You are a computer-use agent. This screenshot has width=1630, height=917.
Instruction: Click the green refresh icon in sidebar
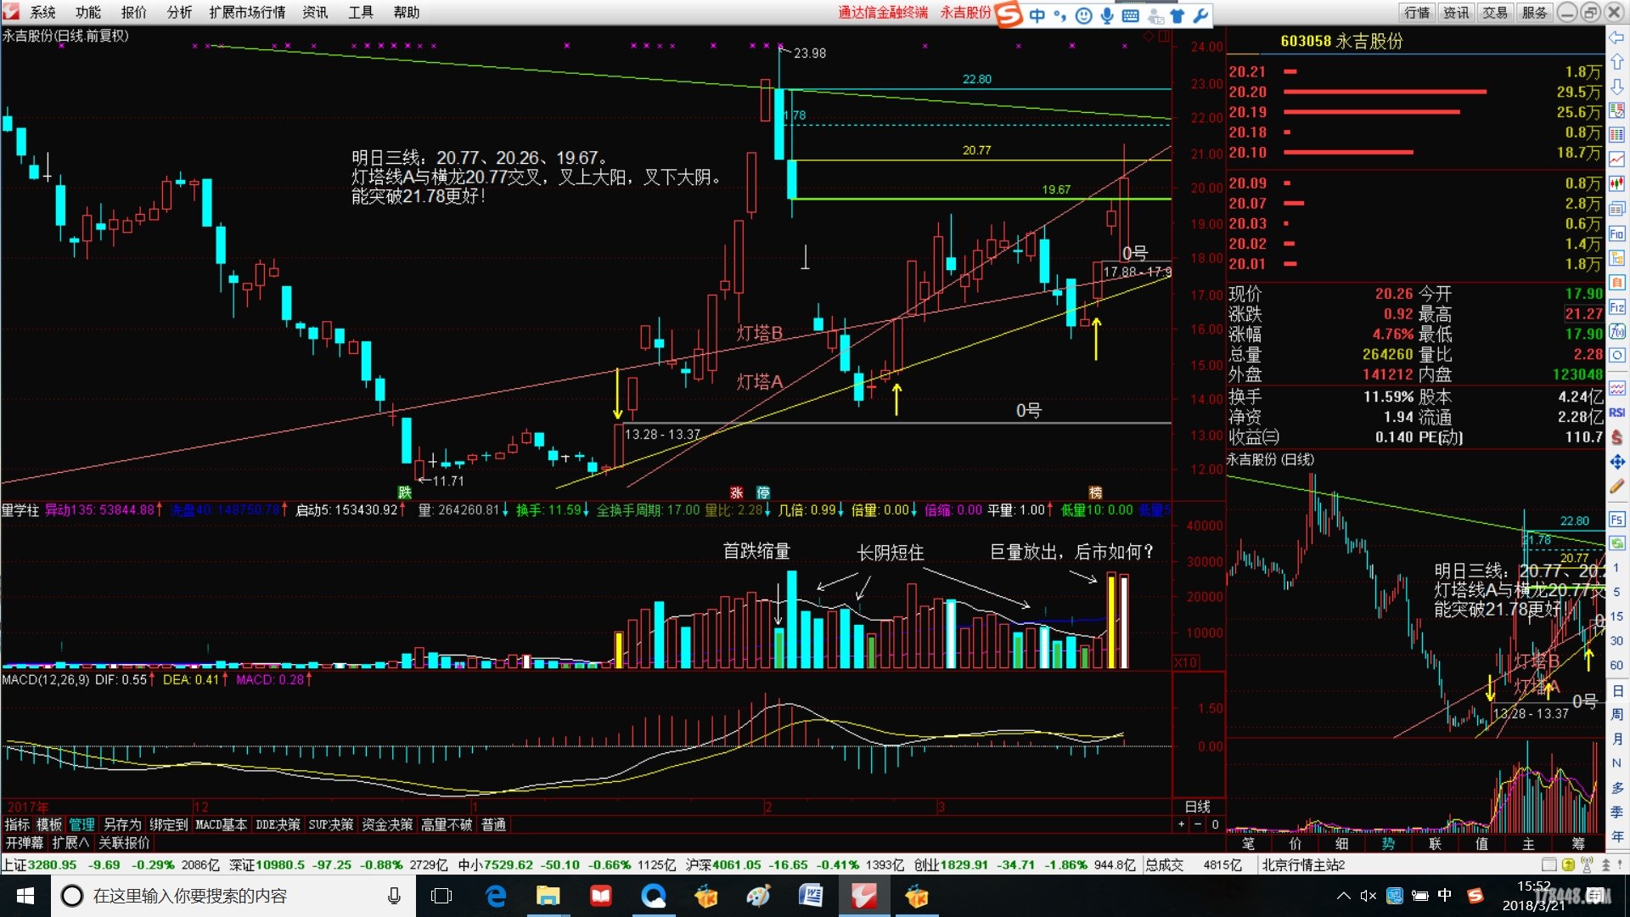click(x=1616, y=543)
